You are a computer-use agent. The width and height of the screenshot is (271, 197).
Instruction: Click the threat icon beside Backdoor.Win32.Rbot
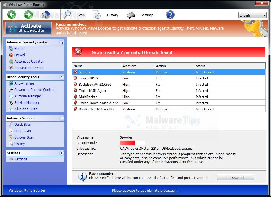(75, 84)
